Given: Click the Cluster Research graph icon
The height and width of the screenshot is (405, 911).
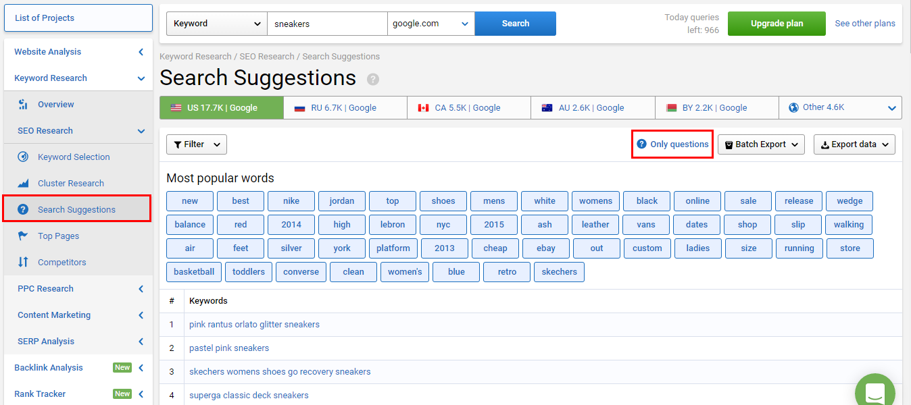Looking at the screenshot, I should coord(23,183).
